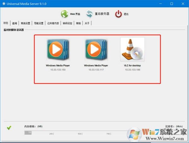Image resolution: width=189 pixels, height=143 pixels.
Task: Click the 退出 button label
Action: [126, 14]
